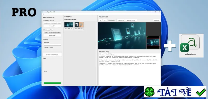Open the Help menu
Viewport: 208px width, 99px height.
(43, 14)
